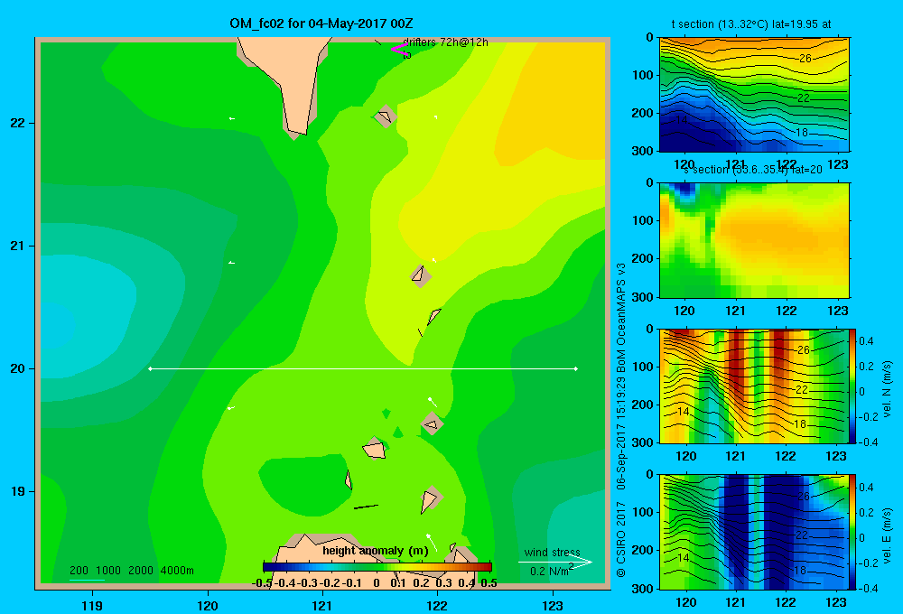Select the 'drifters 72h@12h' label
The height and width of the screenshot is (614, 903).
coord(445,42)
